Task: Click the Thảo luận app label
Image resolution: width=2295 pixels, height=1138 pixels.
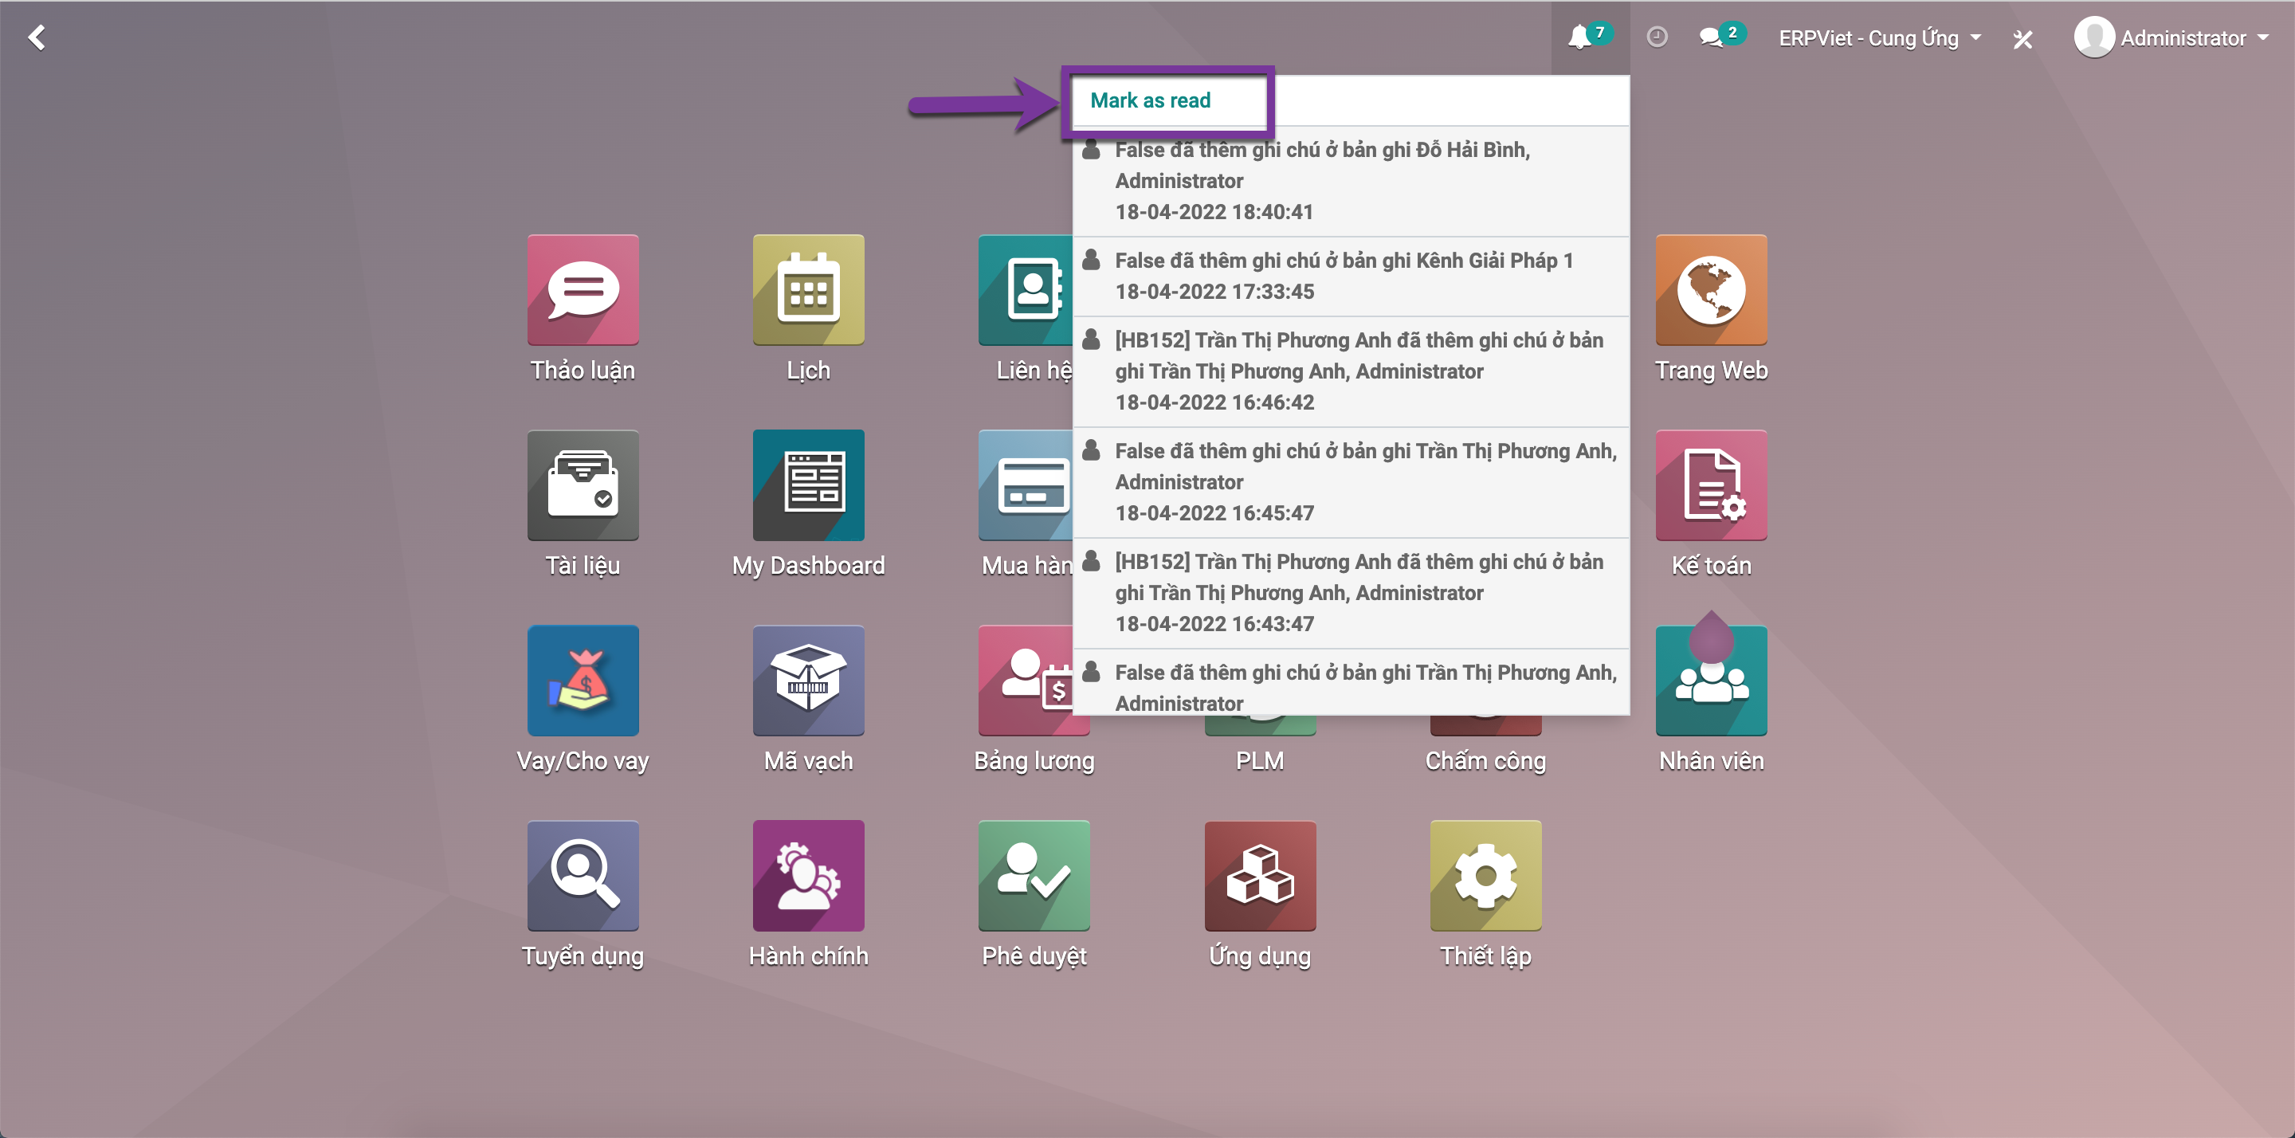Action: (583, 370)
